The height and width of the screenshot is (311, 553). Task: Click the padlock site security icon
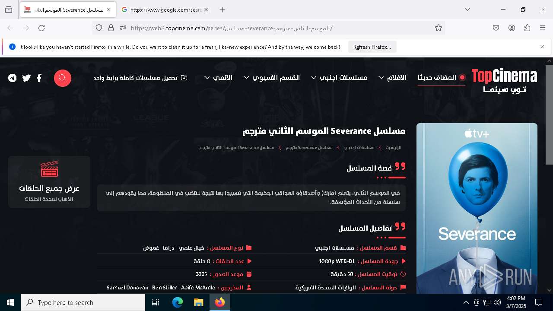coord(111,28)
